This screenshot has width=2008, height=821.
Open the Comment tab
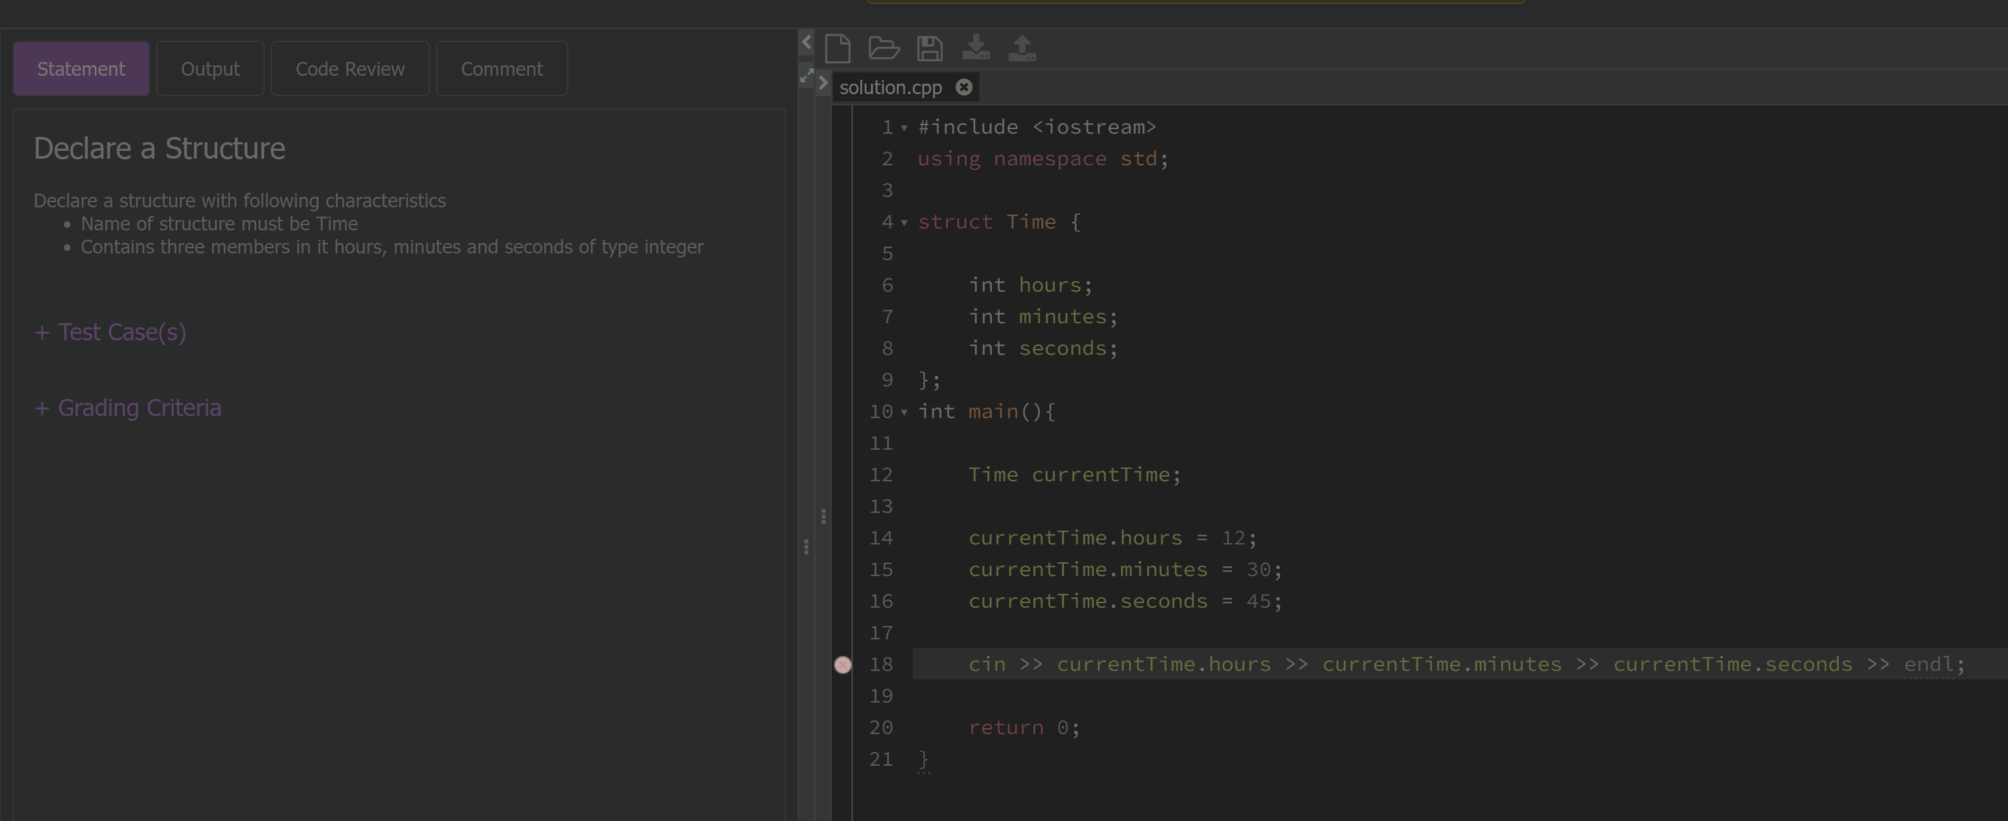pos(501,68)
